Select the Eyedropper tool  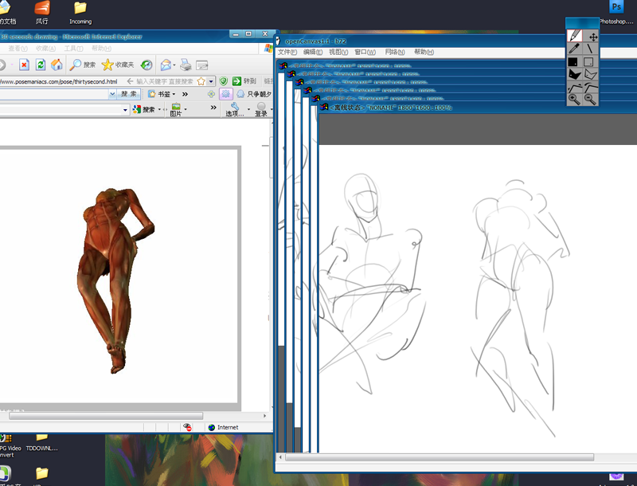(574, 49)
